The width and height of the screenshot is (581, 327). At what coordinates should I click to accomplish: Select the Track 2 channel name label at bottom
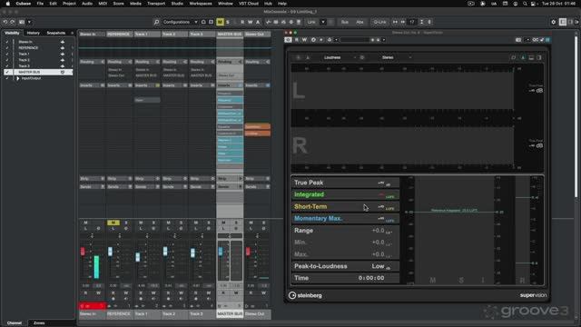point(174,313)
